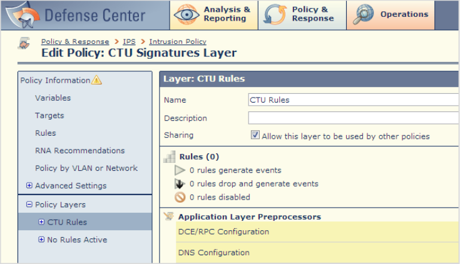
Task: Click the rules disabled prohibition icon
Action: tap(180, 197)
